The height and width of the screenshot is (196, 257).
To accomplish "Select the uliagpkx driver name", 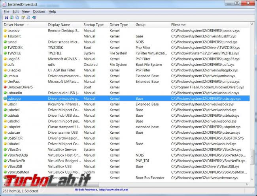I will 14,70.
